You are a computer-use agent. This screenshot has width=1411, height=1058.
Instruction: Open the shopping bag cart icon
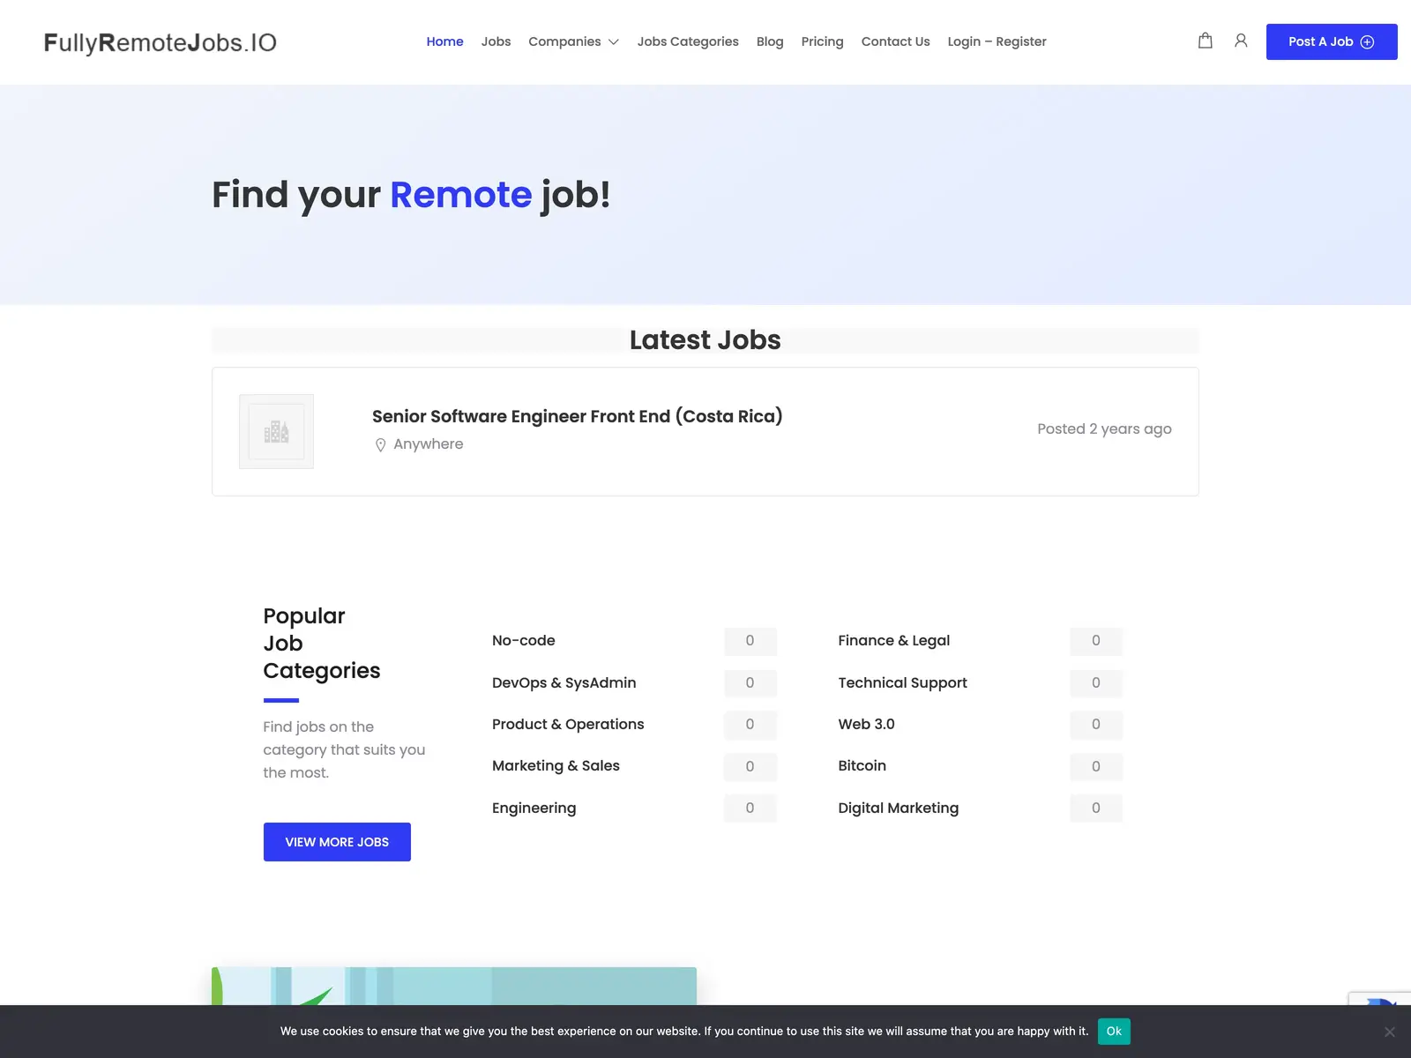(1205, 41)
